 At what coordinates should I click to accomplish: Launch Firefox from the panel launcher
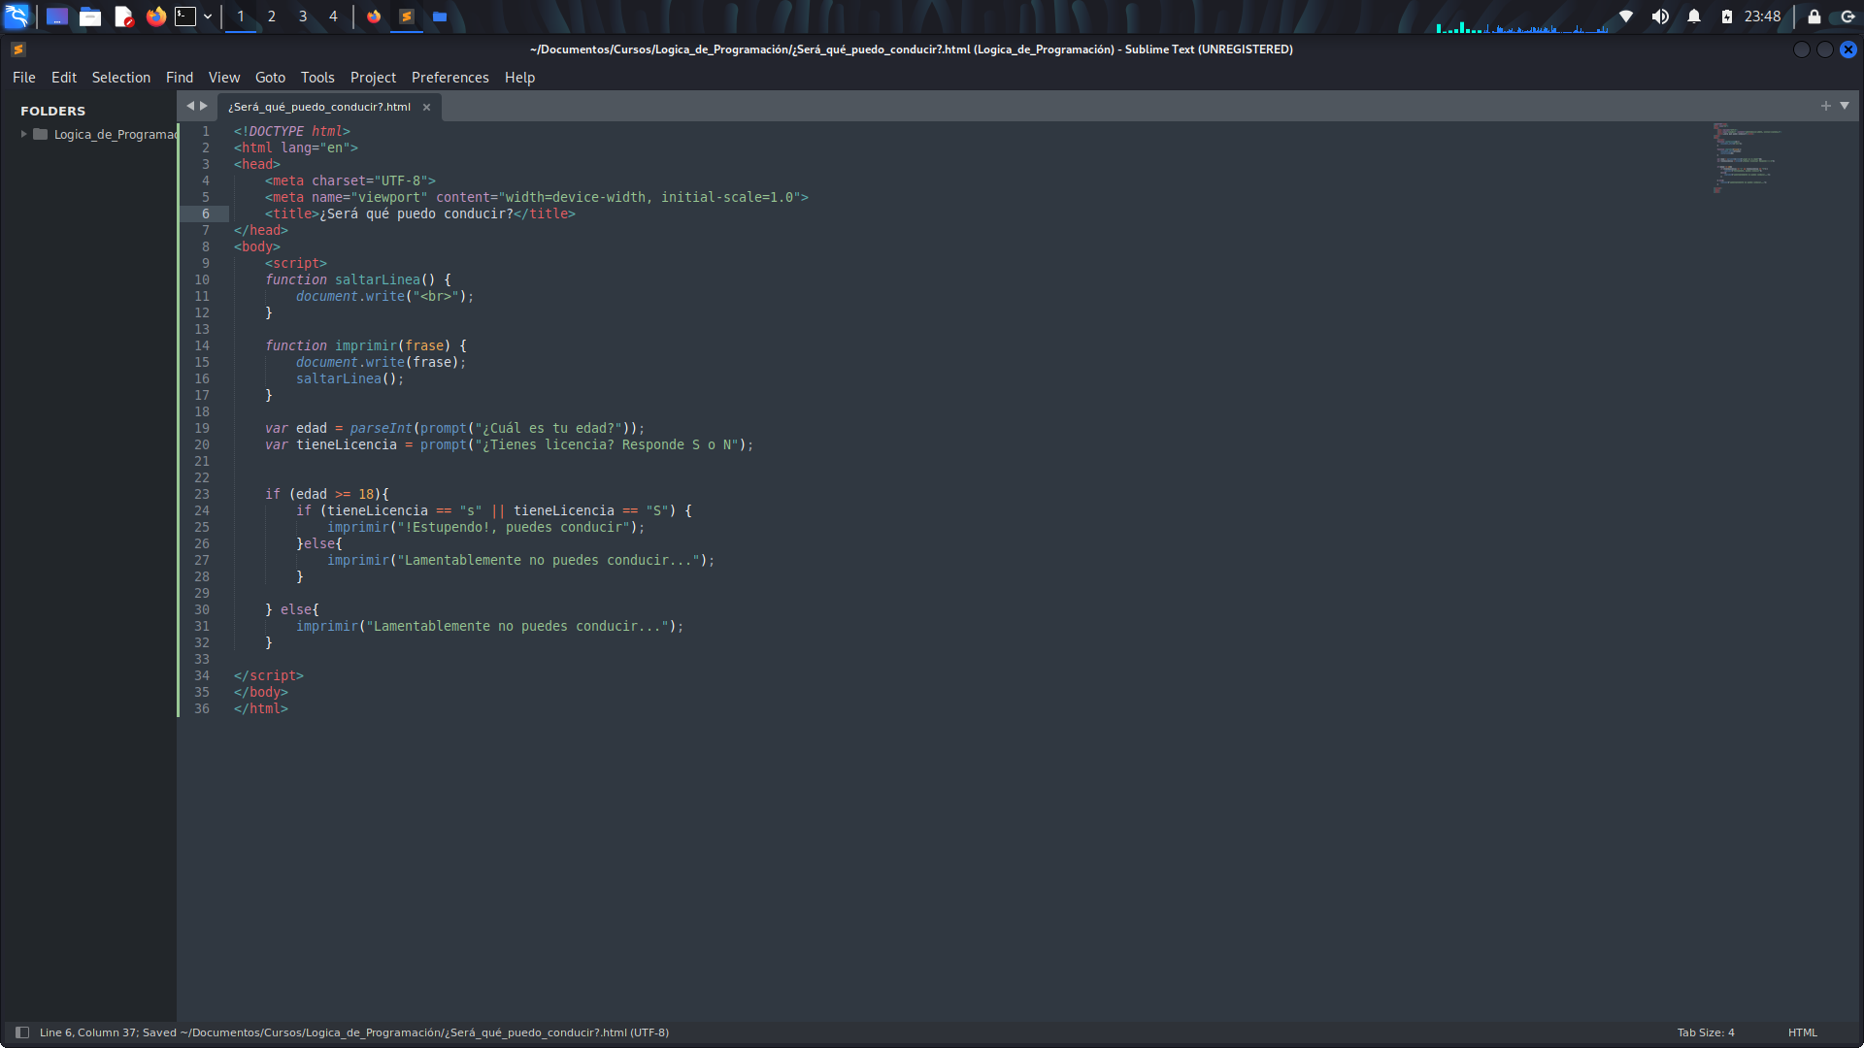[155, 16]
